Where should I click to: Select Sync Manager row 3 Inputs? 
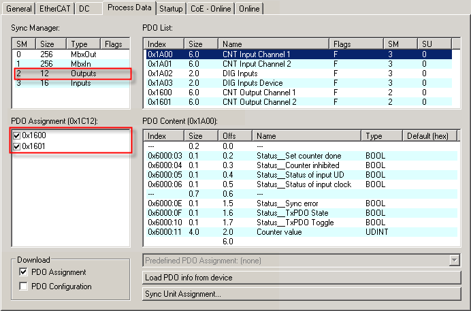71,83
